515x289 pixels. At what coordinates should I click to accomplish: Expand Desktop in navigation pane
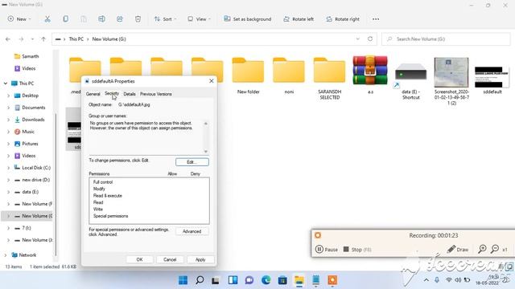click(9, 96)
